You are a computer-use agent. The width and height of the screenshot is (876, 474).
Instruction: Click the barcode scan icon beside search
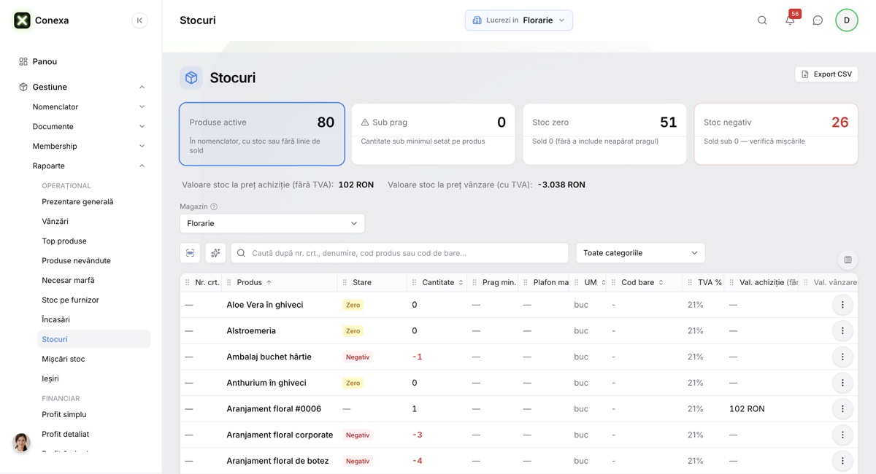[x=191, y=253]
